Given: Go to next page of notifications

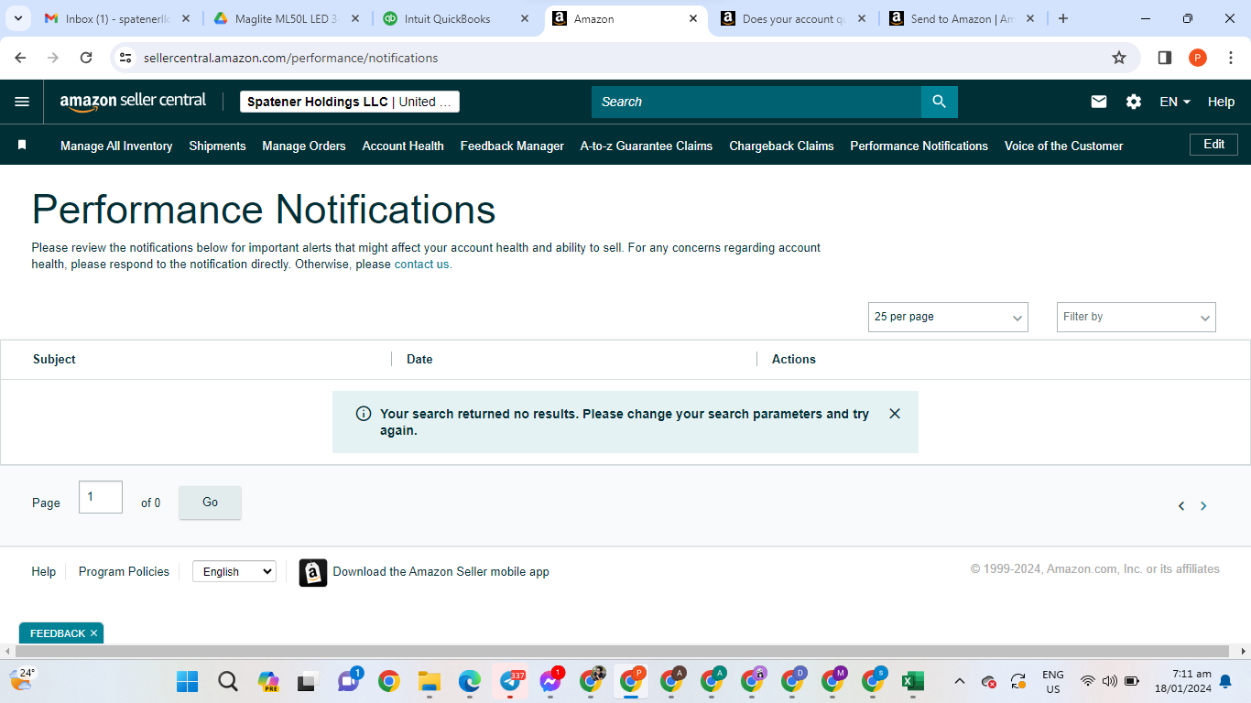Looking at the screenshot, I should pyautogui.click(x=1203, y=506).
